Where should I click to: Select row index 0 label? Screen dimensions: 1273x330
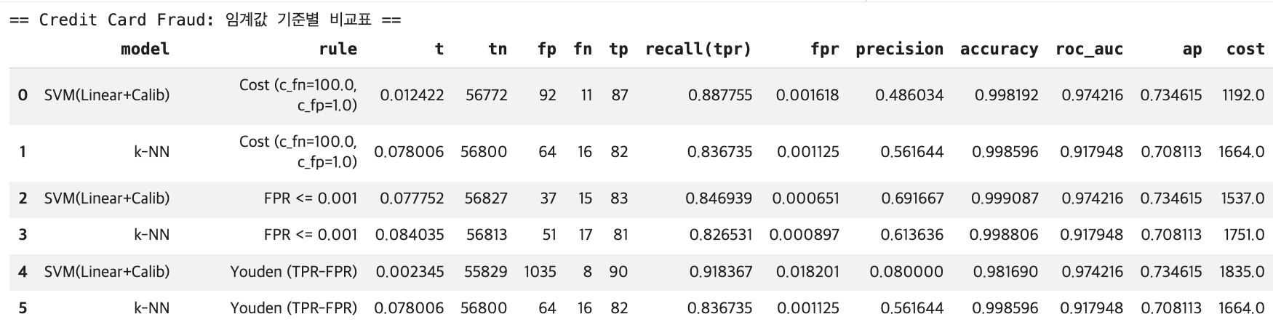tap(23, 95)
